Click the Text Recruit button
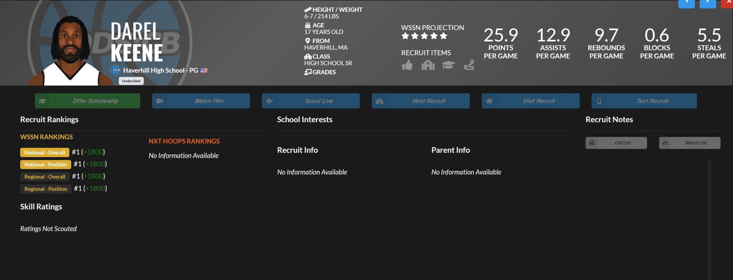The image size is (733, 280). click(644, 101)
